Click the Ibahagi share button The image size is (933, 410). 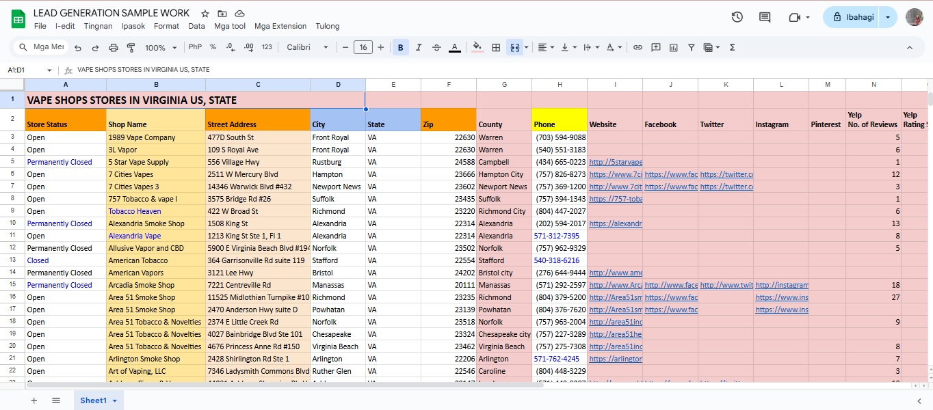pos(852,18)
